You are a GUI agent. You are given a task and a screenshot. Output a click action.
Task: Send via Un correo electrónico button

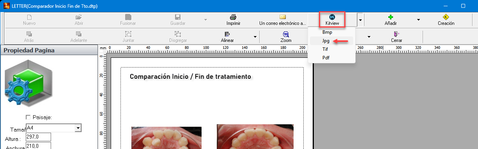coord(283,20)
